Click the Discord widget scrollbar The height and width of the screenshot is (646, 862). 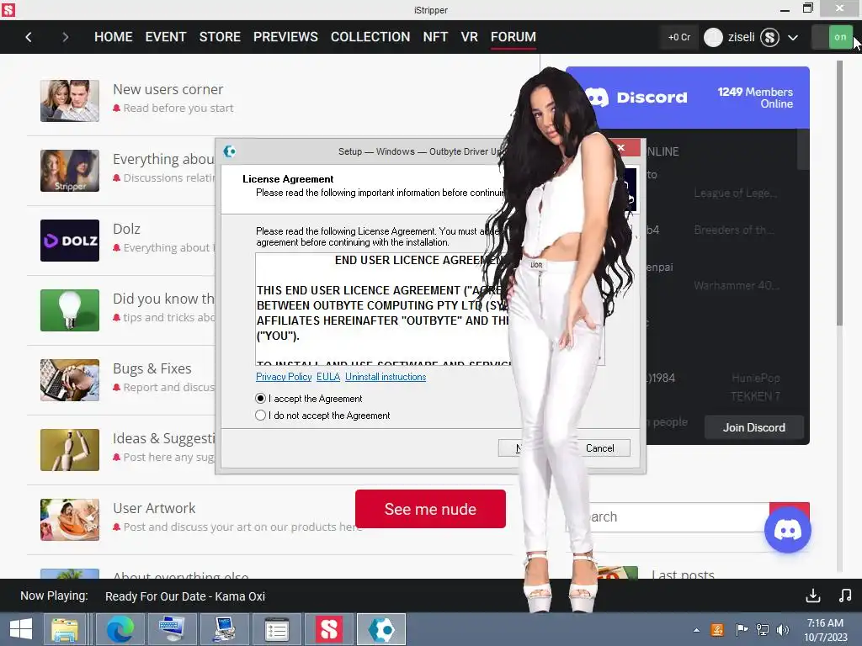[802, 150]
